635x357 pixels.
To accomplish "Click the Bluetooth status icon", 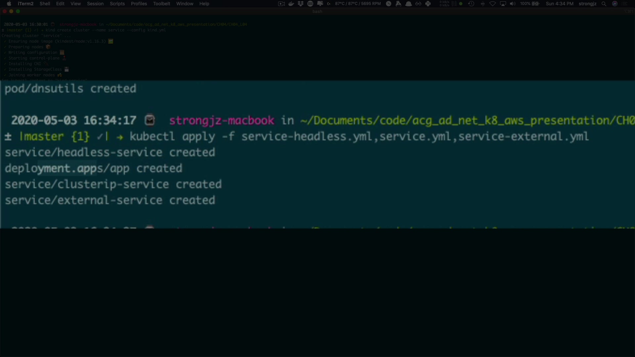I will (483, 4).
